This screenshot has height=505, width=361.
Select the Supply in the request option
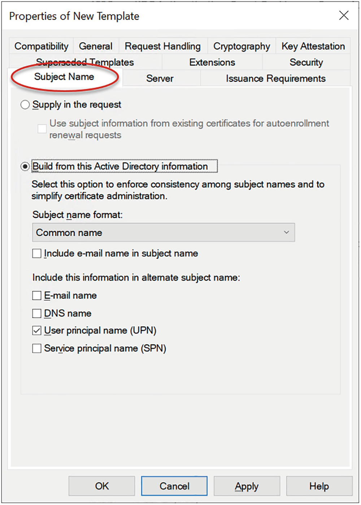click(x=25, y=104)
